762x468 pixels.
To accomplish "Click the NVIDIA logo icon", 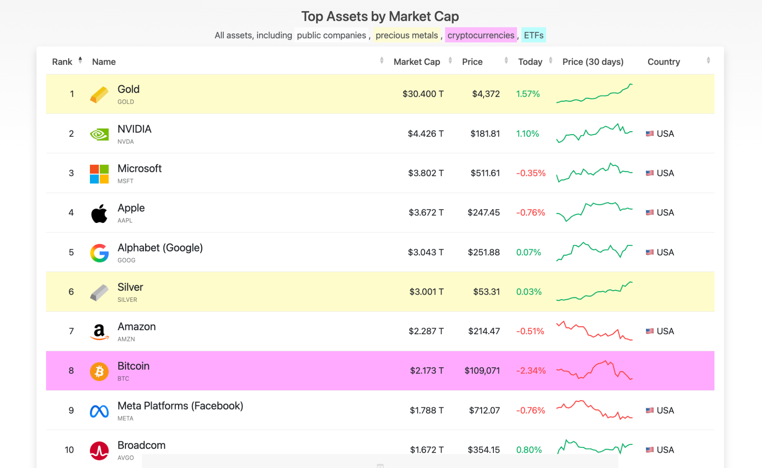I will 99,134.
